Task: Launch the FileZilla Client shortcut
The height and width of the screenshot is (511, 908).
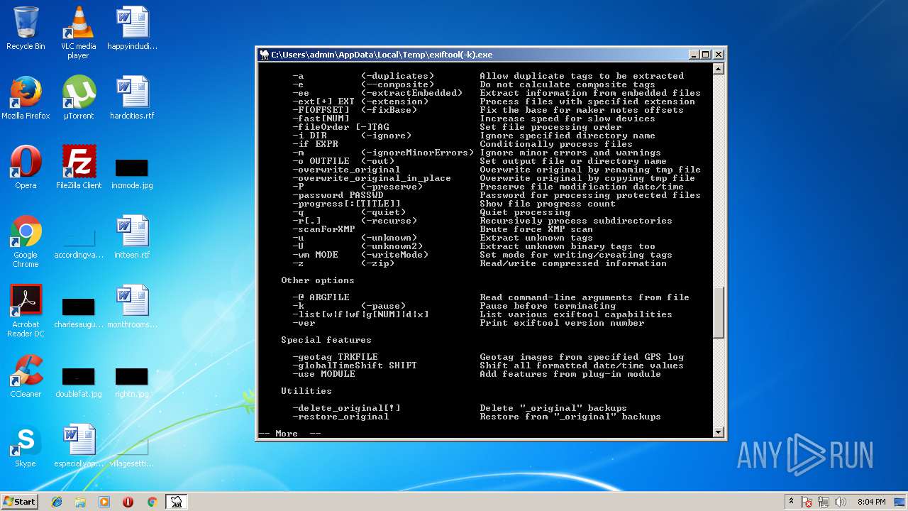Action: point(79,167)
